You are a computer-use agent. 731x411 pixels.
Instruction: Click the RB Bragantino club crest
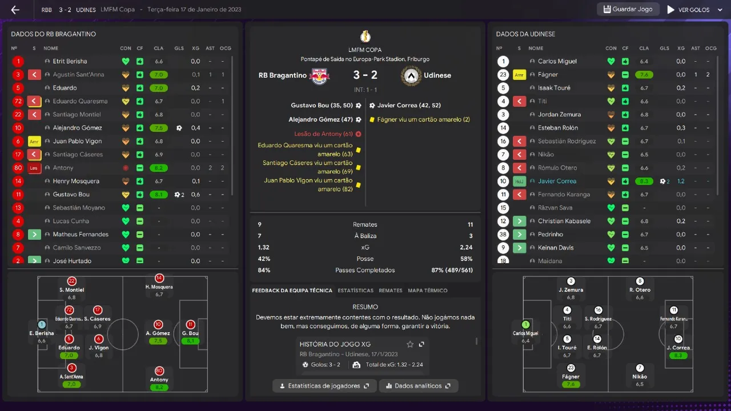(319, 75)
